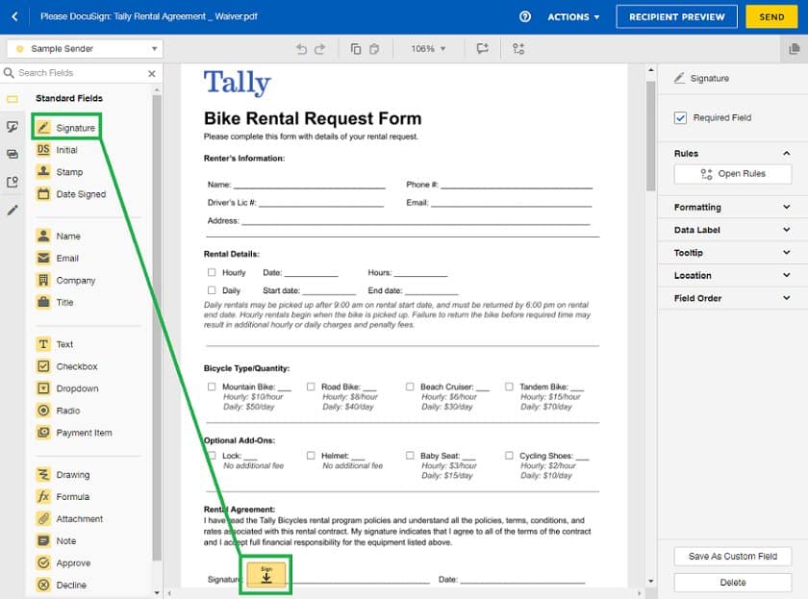Pick the Decline field
Screen dimensions: 808x599
62,586
